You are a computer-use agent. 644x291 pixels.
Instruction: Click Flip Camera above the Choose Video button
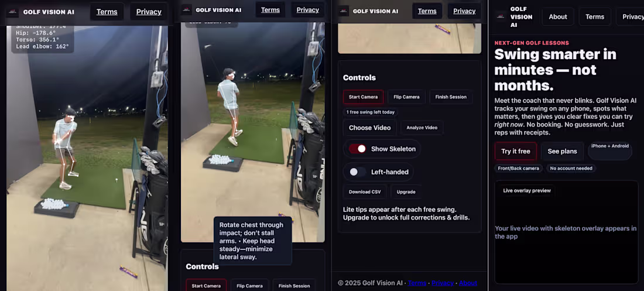point(407,97)
